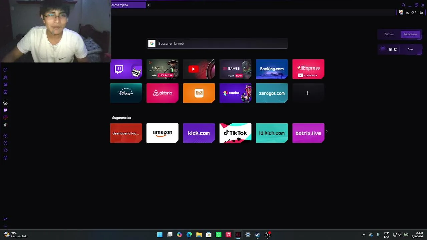
Task: Open the id.kick.com suggestion tile
Action: click(x=272, y=133)
